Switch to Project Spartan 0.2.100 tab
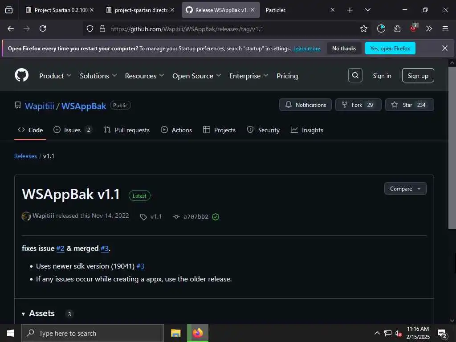Screen dimensions: 456x342 (59, 10)
